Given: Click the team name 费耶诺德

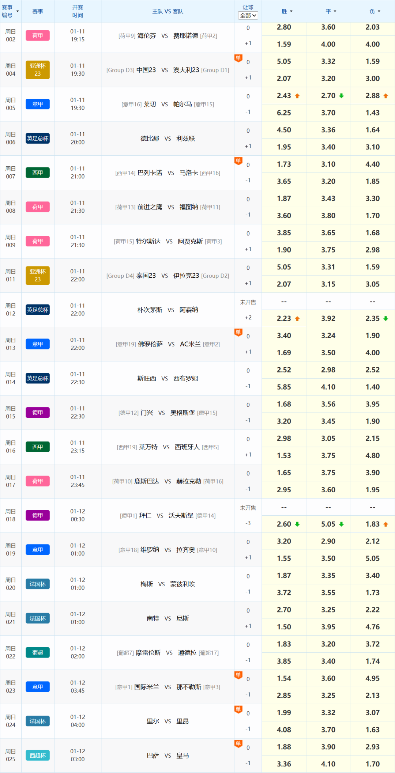Looking at the screenshot, I should (x=186, y=36).
